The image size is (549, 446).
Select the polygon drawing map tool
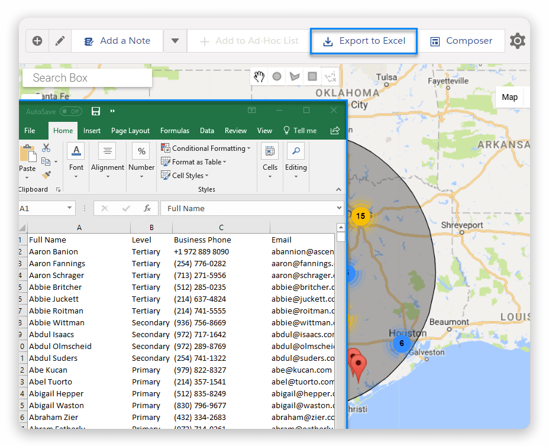coord(295,76)
